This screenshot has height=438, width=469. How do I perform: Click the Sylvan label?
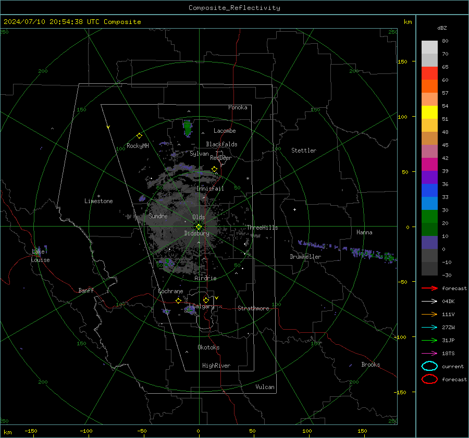coord(199,154)
